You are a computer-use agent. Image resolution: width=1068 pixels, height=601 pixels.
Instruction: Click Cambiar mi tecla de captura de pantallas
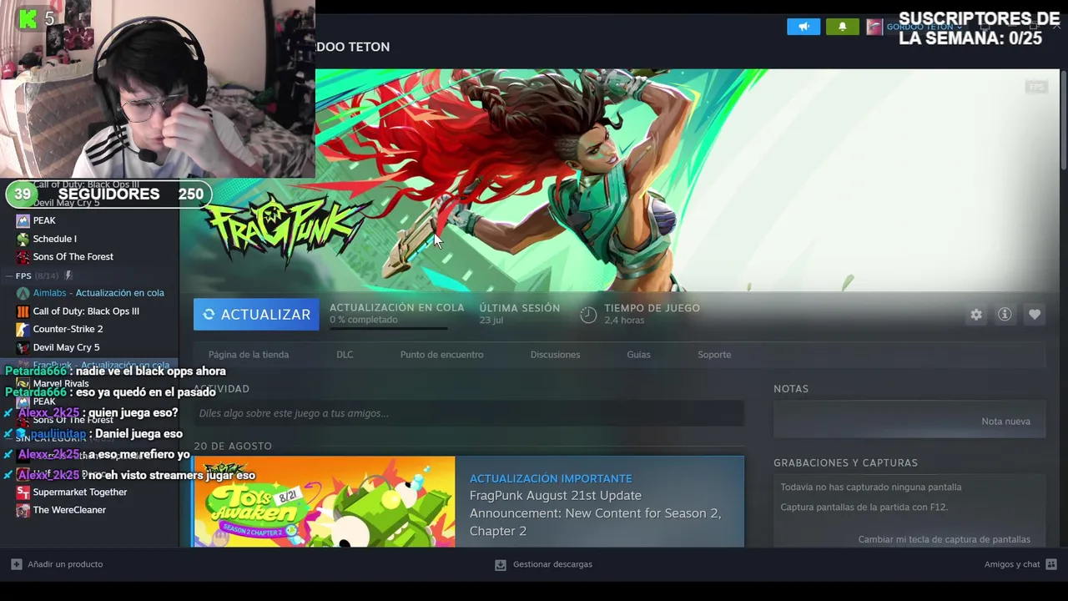[944, 539]
